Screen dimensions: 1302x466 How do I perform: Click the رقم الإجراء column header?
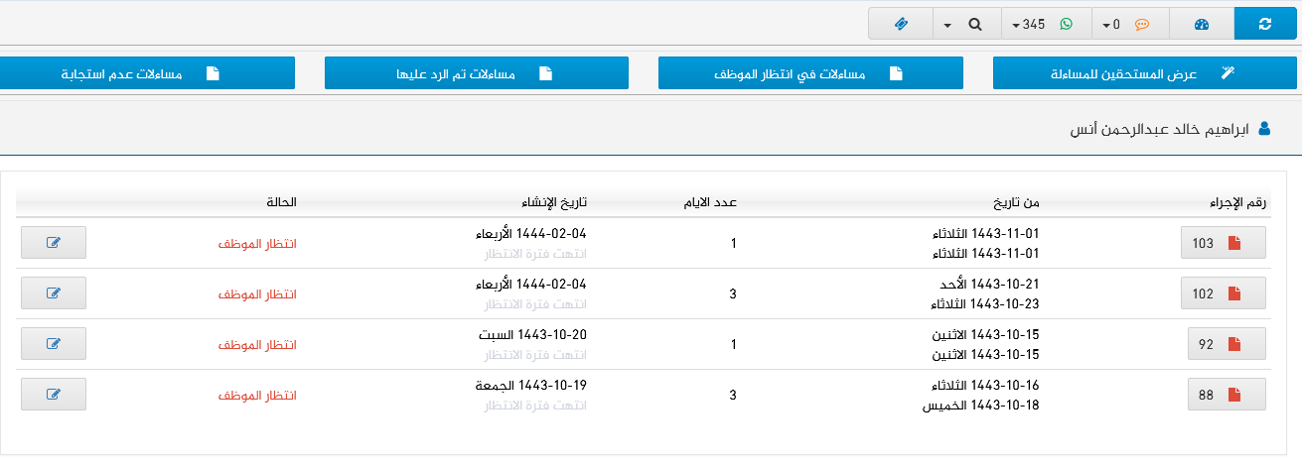[x=1242, y=202]
